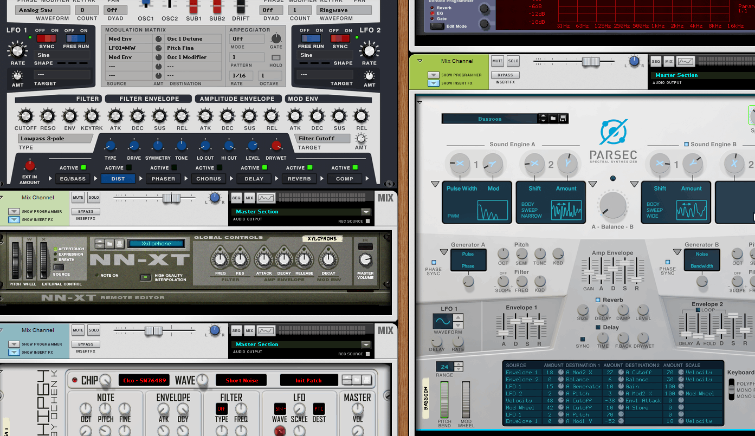This screenshot has width=755, height=436.
Task: Switch to the EQ/BASS effect tab
Action: coord(73,179)
